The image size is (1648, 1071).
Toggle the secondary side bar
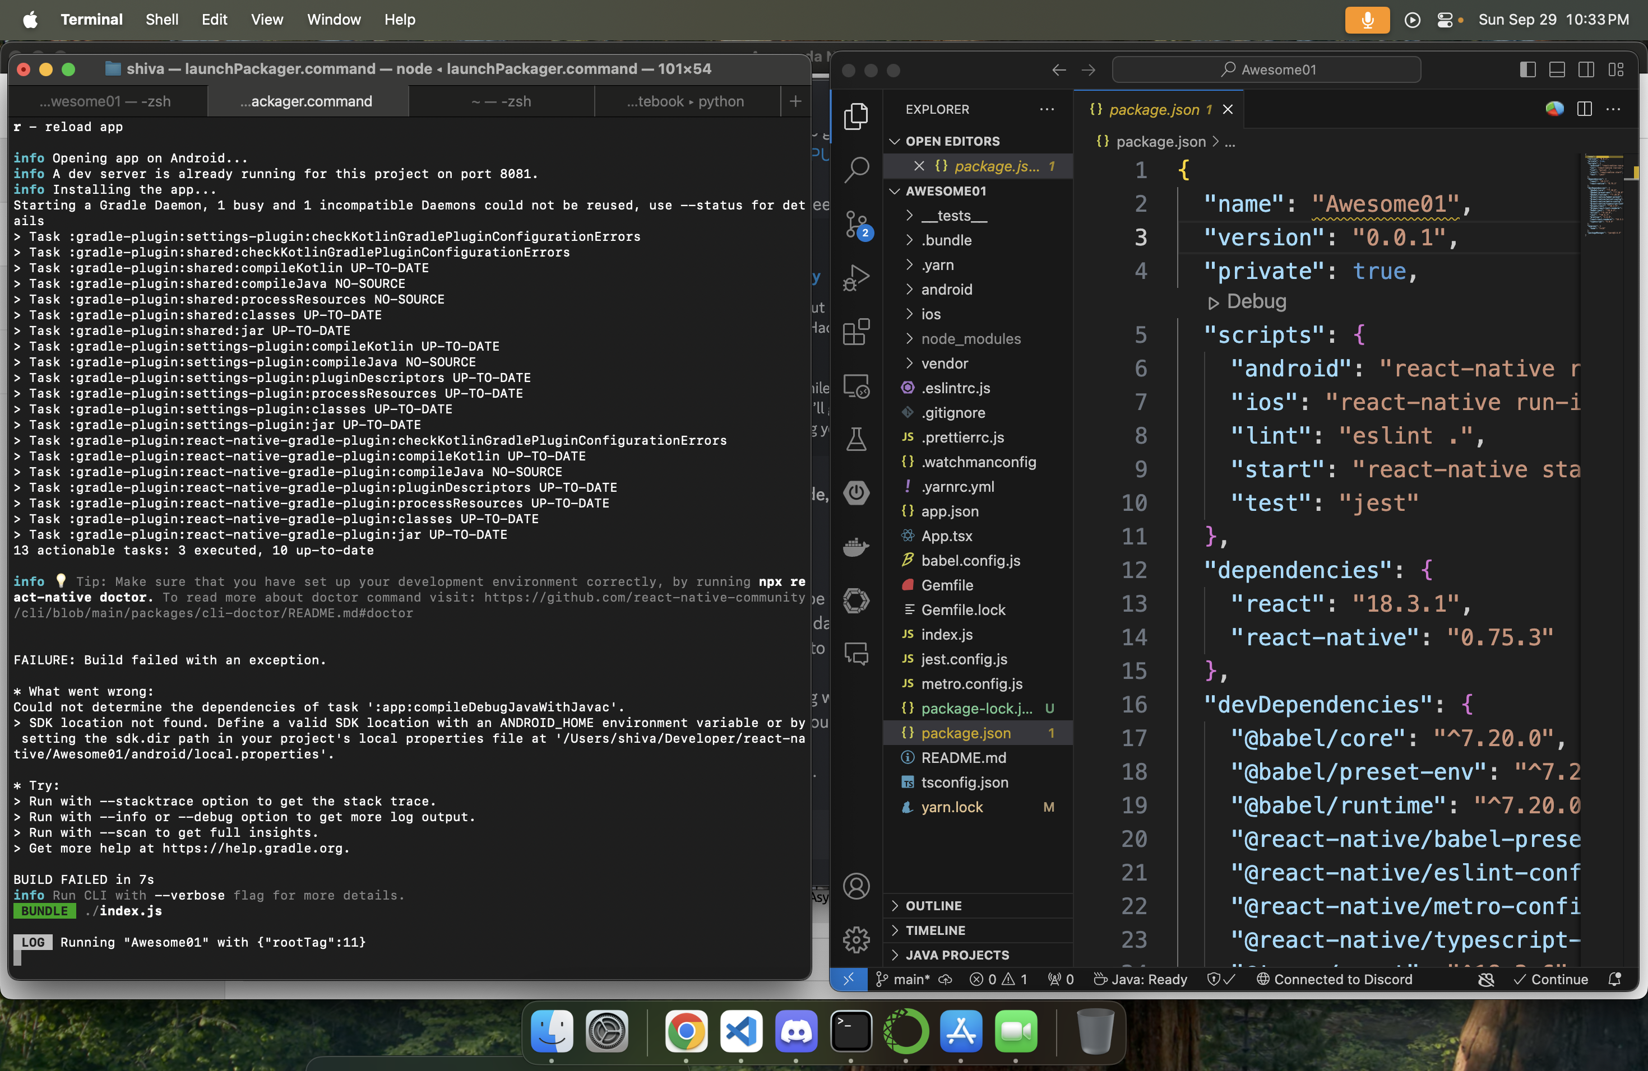(x=1586, y=70)
